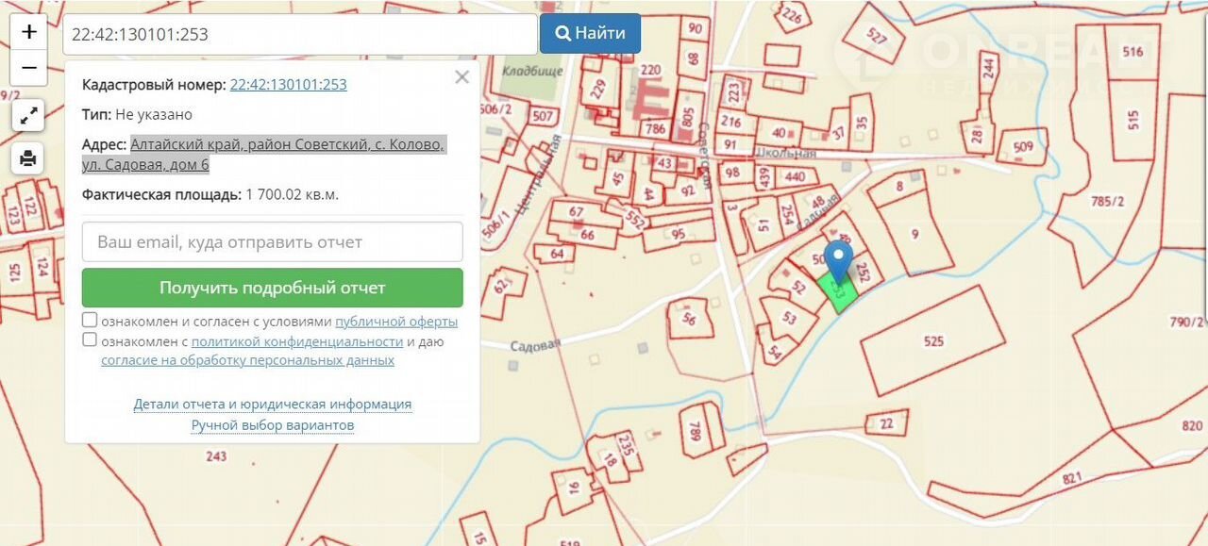This screenshot has width=1208, height=546.
Task: Focus the email input field
Action: (273, 242)
